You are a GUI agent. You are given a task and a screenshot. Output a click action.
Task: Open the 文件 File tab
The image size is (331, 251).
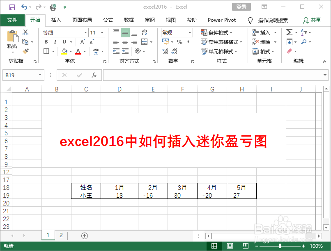12,20
